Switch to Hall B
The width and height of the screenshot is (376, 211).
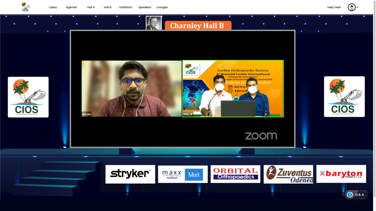(x=108, y=7)
